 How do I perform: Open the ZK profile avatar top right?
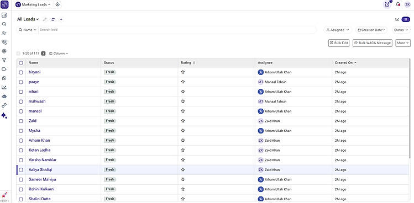tap(408, 4)
